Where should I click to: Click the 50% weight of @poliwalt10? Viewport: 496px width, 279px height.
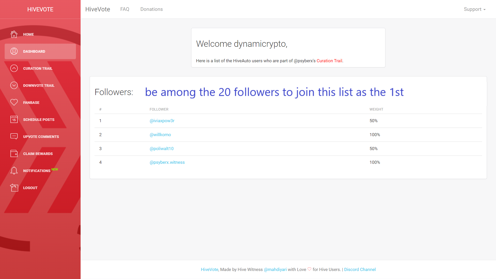tap(374, 149)
